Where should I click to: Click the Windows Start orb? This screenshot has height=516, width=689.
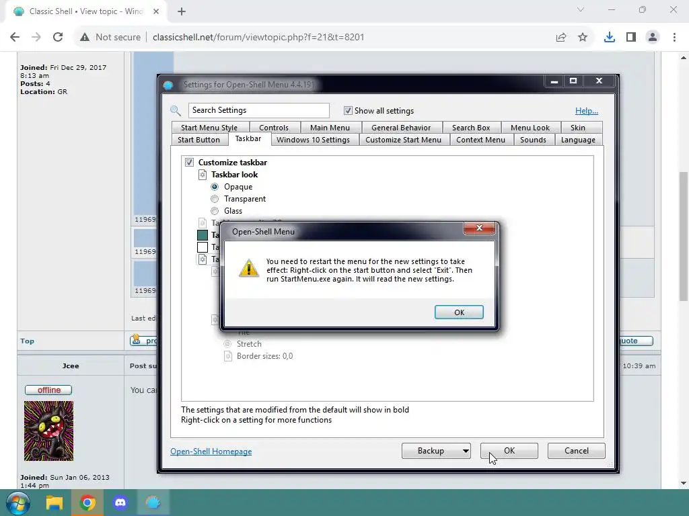coord(17,503)
